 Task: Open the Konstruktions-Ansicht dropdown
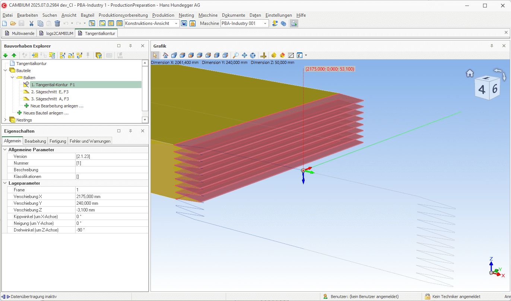click(x=177, y=23)
